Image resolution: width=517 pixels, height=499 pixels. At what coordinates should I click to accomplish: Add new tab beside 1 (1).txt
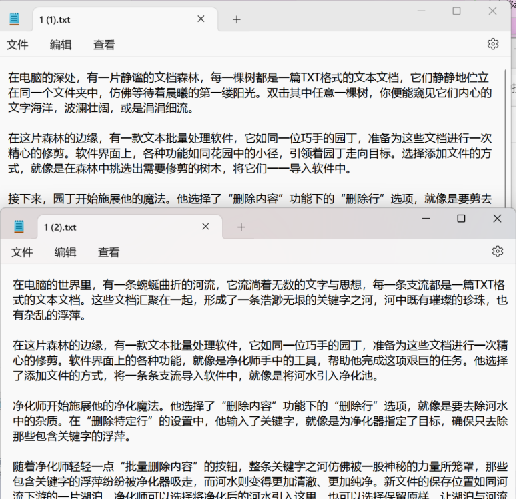point(236,19)
